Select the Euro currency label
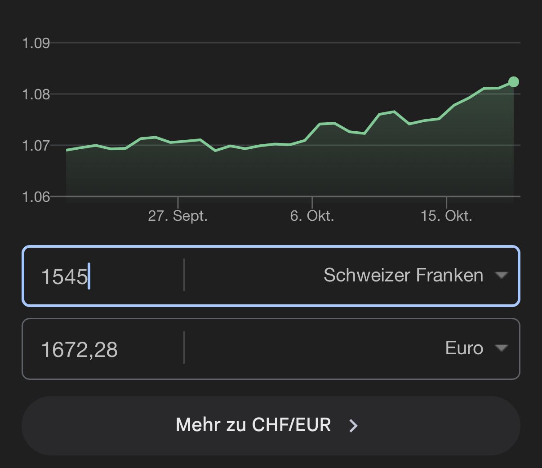 coord(464,348)
